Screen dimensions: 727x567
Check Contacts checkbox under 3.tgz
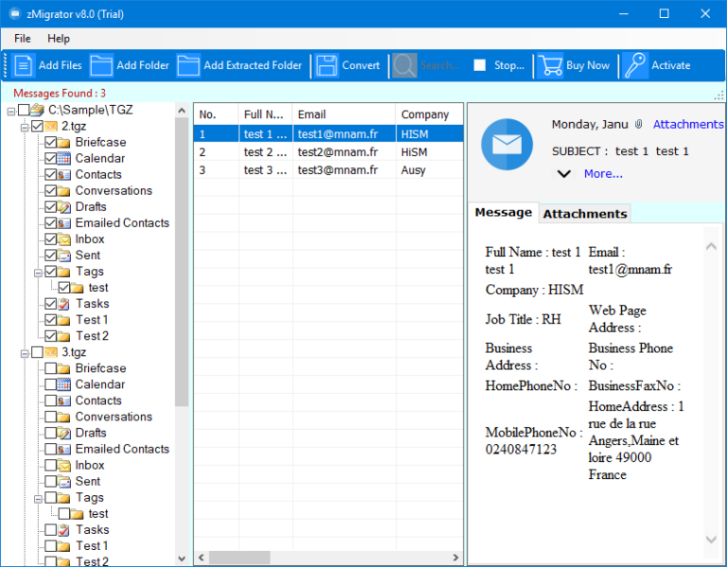click(x=50, y=400)
